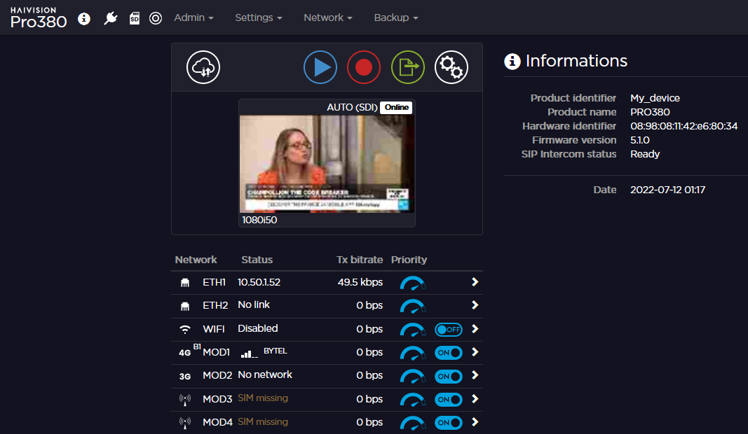
Task: Open the Backup dropdown menu
Action: pyautogui.click(x=395, y=17)
